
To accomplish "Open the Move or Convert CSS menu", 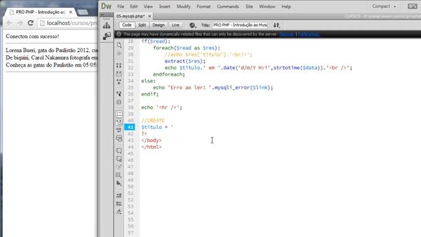I will [x=119, y=183].
